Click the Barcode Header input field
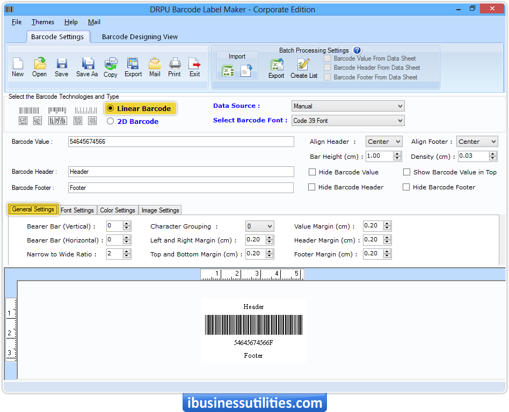509x412 pixels. coord(181,172)
